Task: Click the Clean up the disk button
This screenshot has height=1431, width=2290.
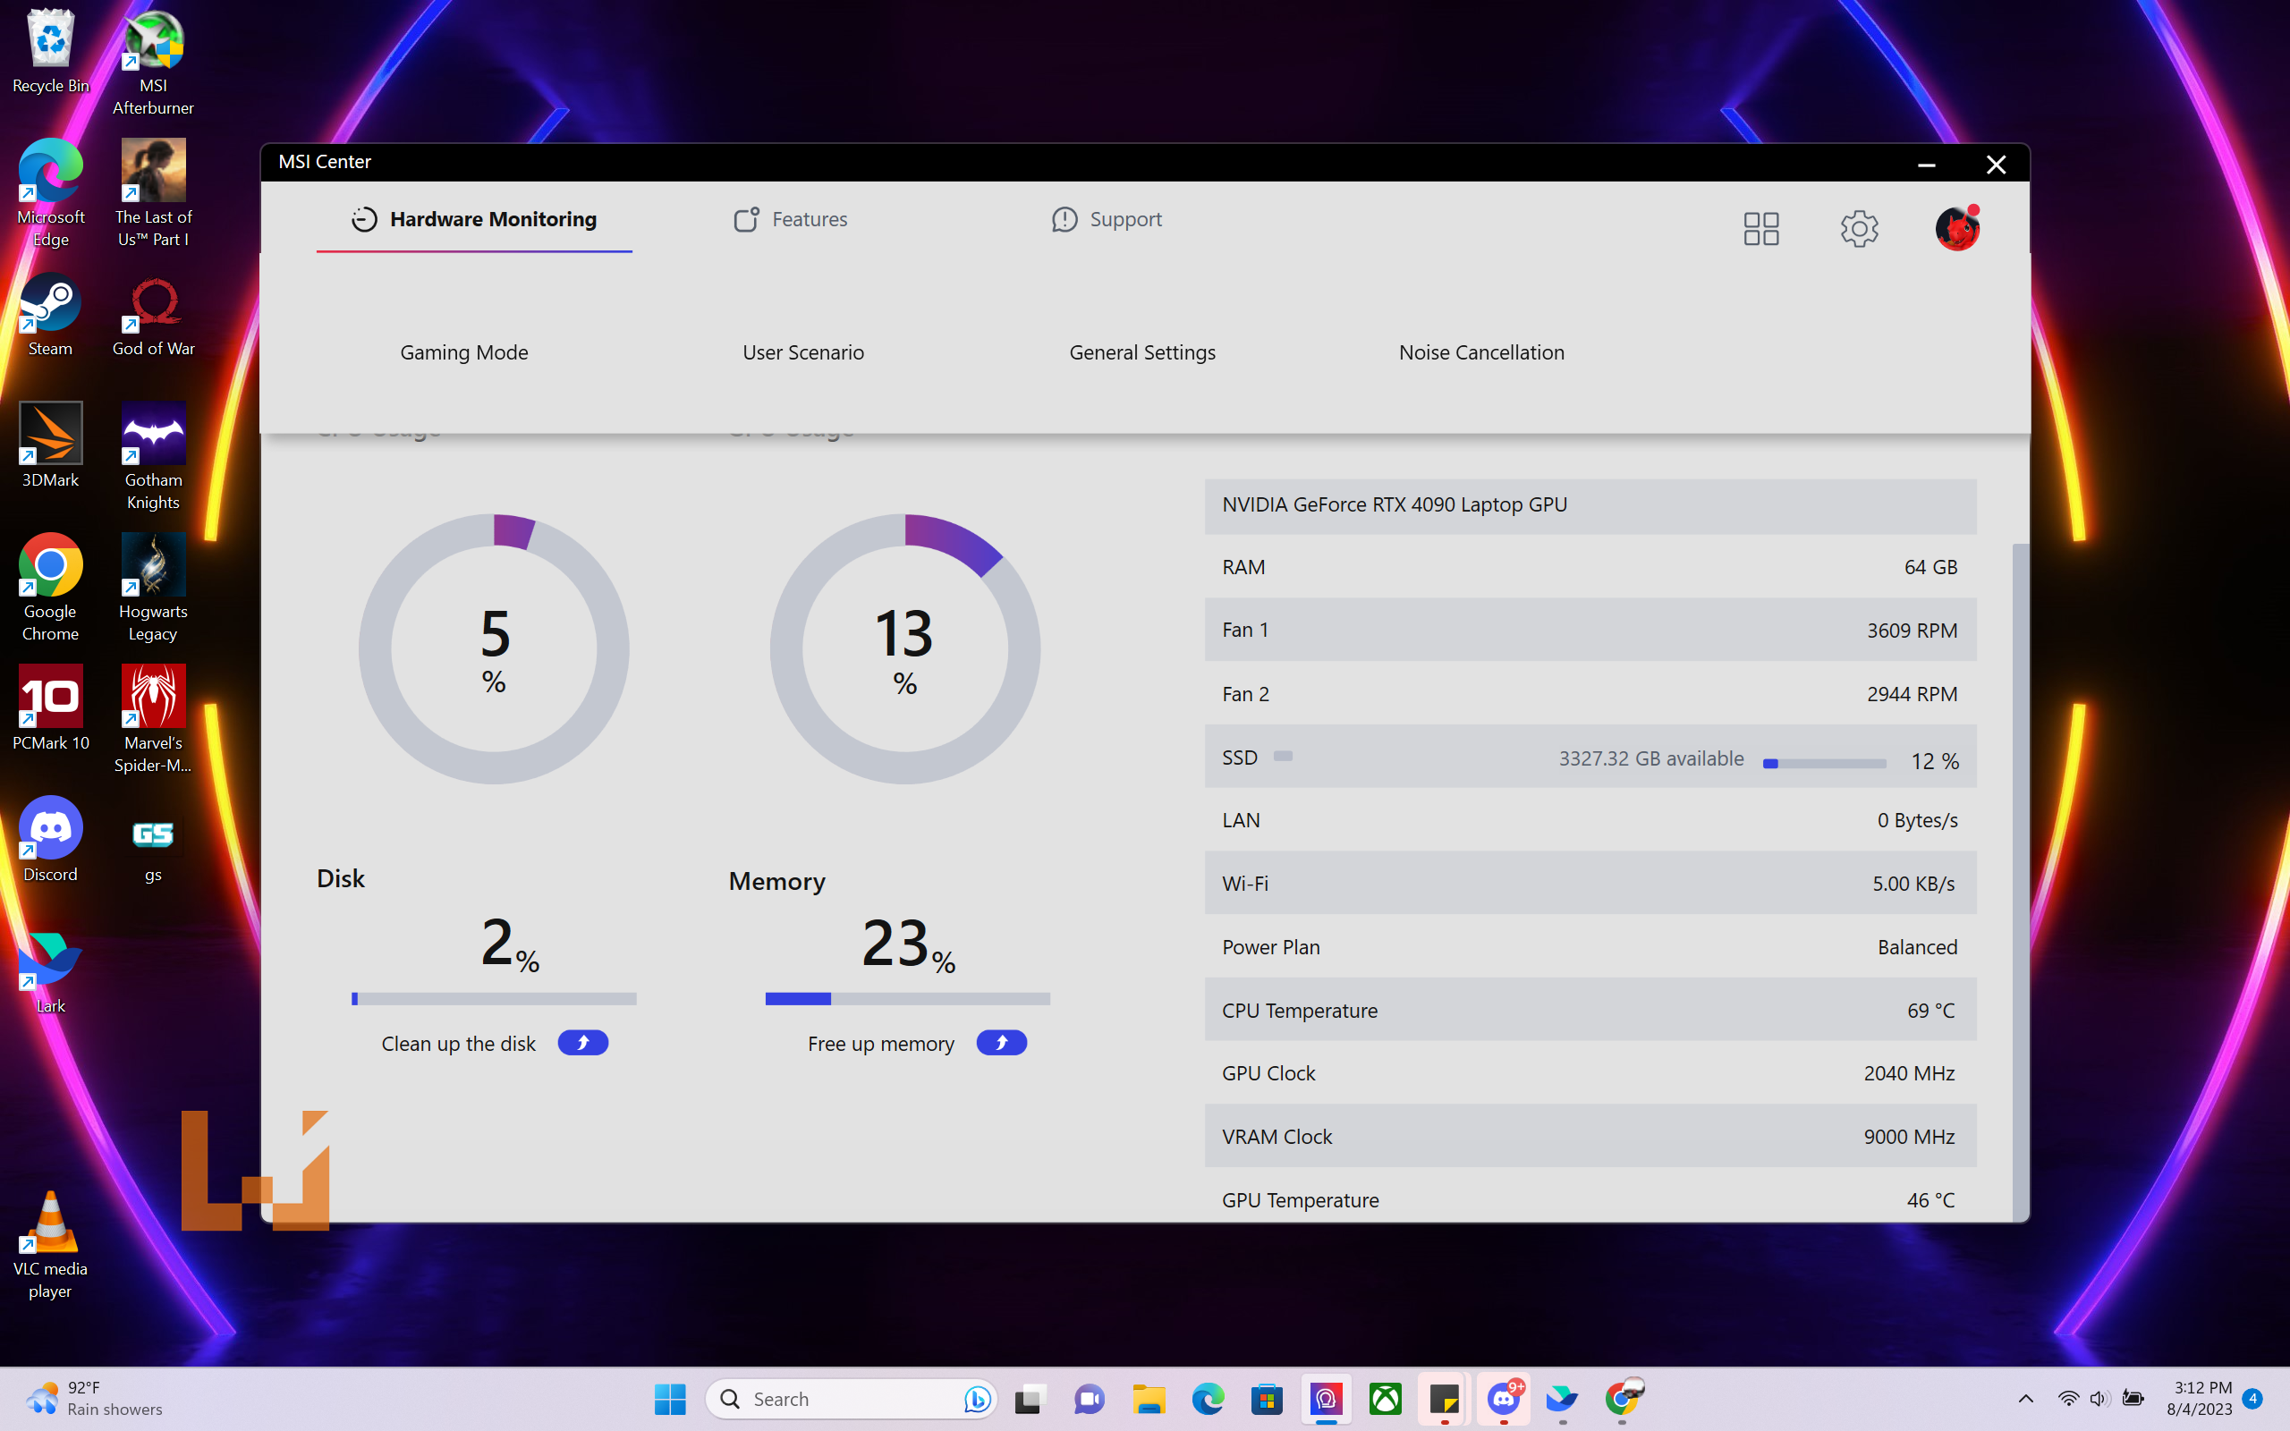Action: pyautogui.click(x=583, y=1042)
